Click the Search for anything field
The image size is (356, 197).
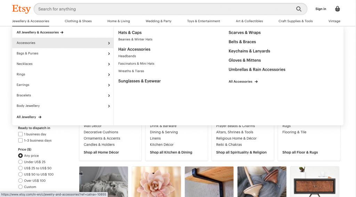click(x=163, y=9)
